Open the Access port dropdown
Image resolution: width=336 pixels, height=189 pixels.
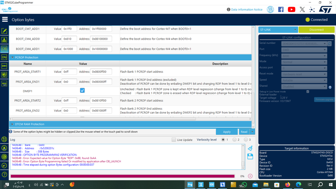pos(304,68)
